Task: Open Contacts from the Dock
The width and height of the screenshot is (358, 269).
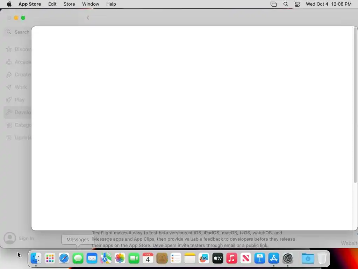Action: 162,258
